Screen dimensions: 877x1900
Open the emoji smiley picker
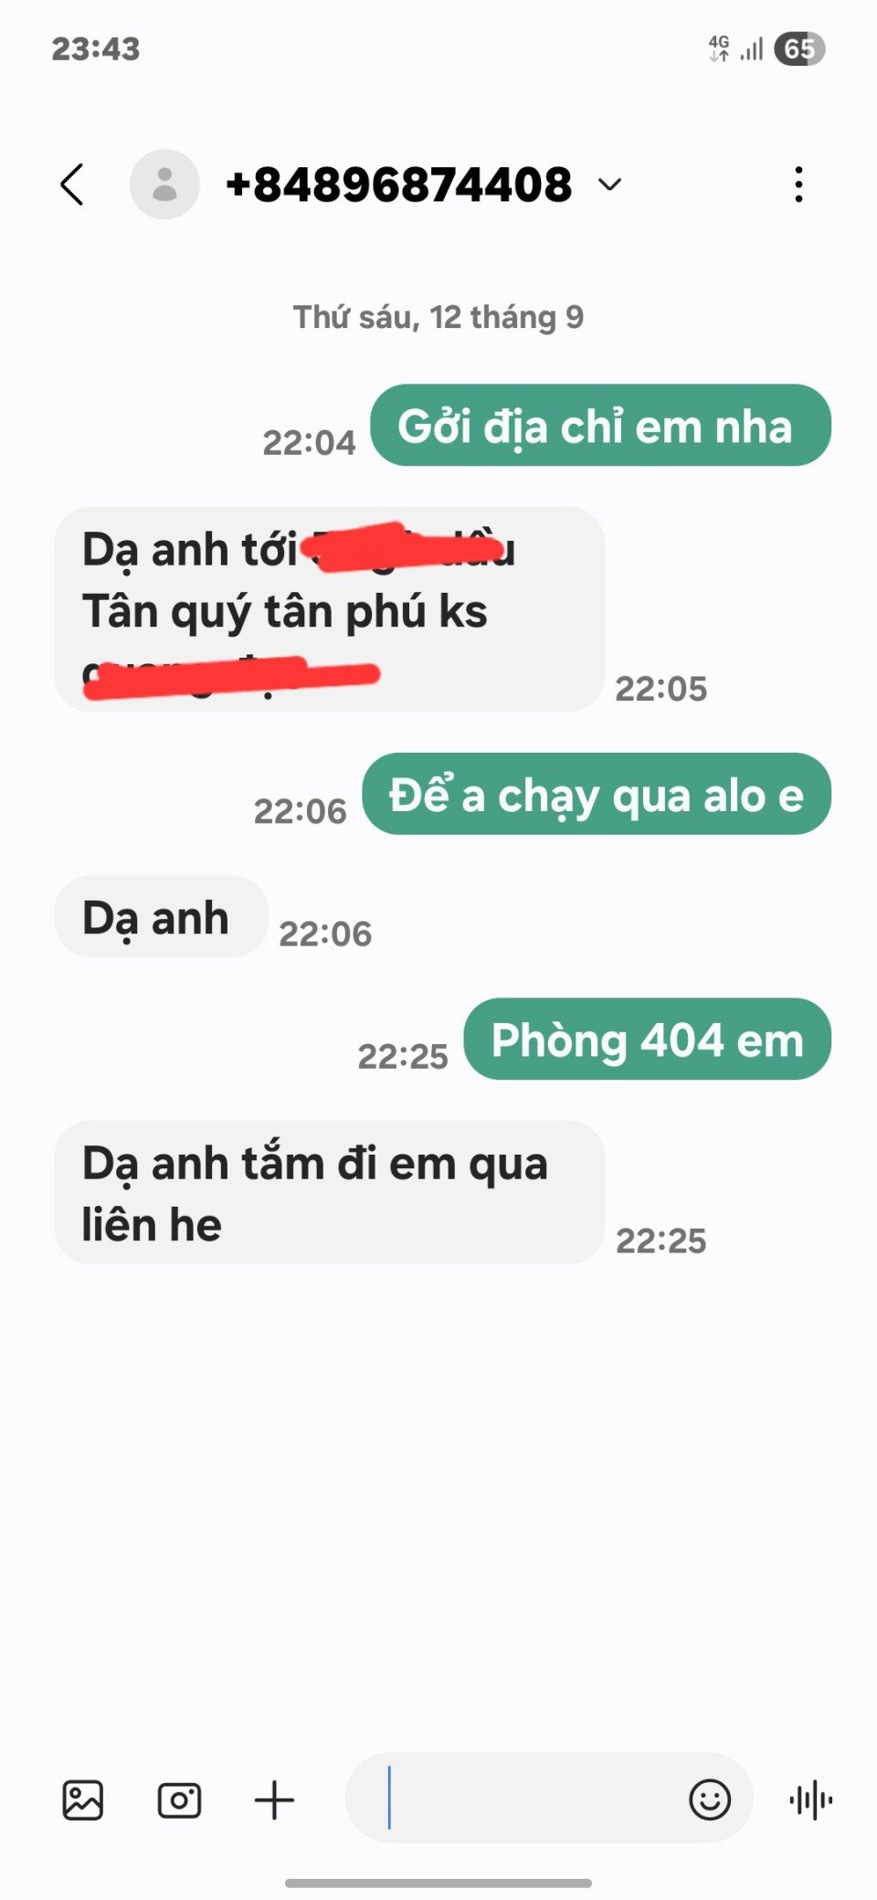click(710, 1800)
